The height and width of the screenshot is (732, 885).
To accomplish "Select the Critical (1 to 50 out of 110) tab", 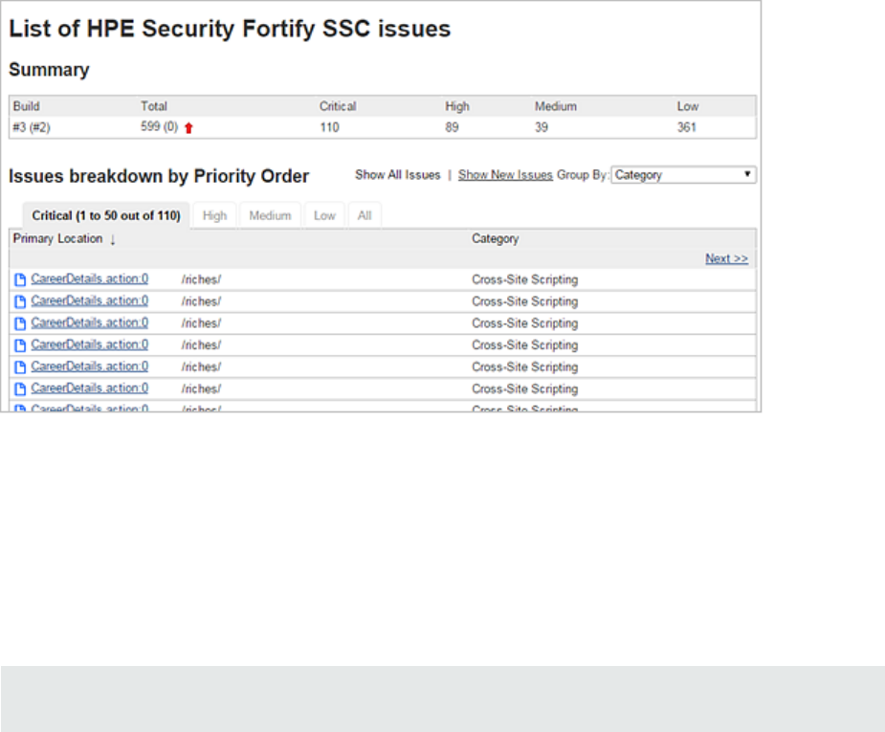I will [106, 216].
